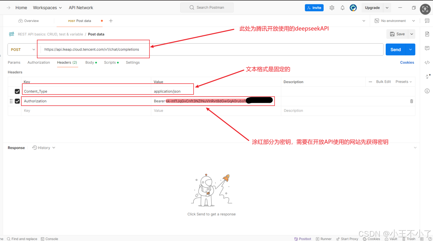Uncheck the Content_Type header checkbox
Screen dimensions: 433x241
tap(17, 92)
